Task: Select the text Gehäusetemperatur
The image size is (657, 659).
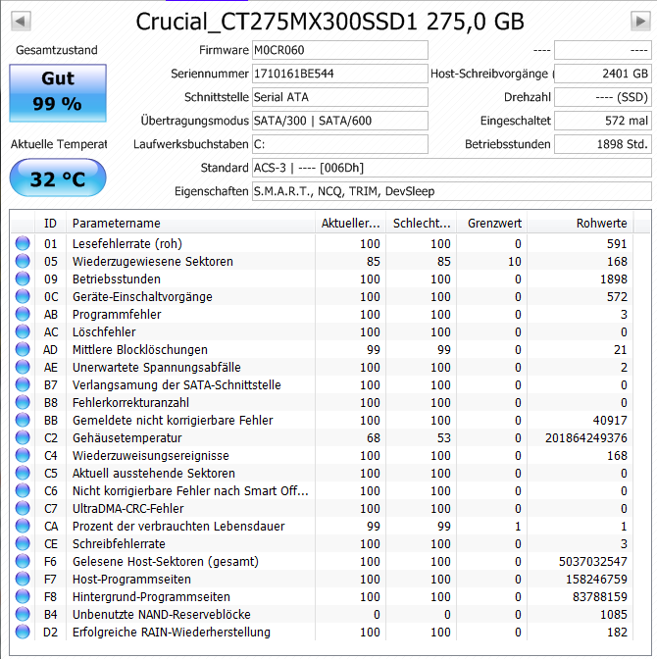Action: (126, 438)
